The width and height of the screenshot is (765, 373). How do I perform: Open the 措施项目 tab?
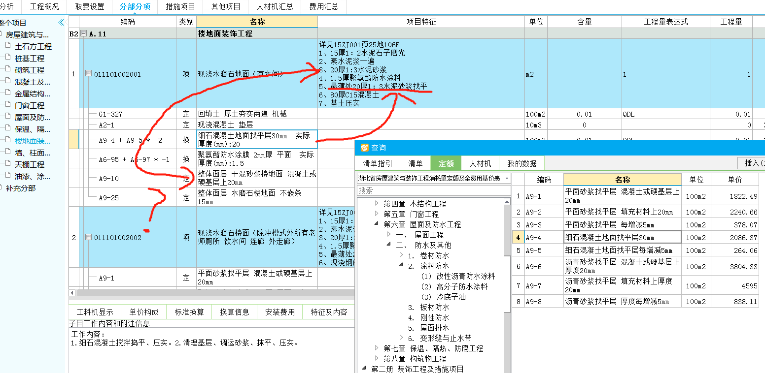coord(180,7)
